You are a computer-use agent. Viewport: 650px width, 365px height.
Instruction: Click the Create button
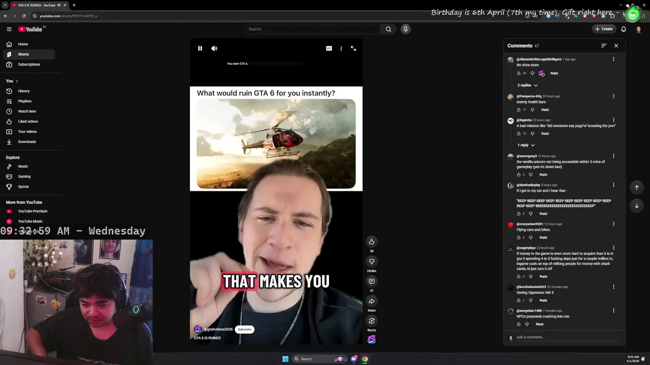tap(604, 29)
